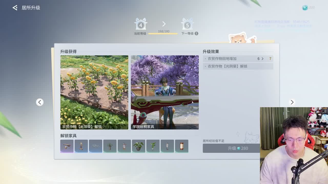Choose the glowing wooden floor lamp
Image resolution: width=328 pixels, height=184 pixels.
[182, 146]
